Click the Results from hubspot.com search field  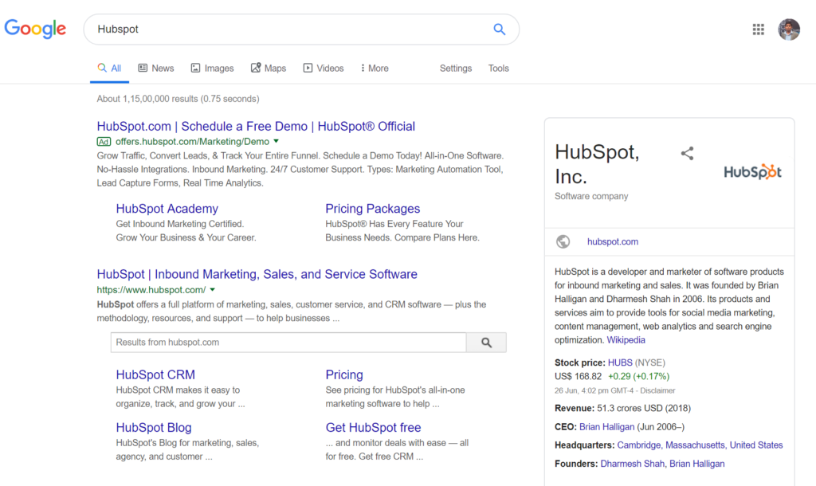click(288, 343)
